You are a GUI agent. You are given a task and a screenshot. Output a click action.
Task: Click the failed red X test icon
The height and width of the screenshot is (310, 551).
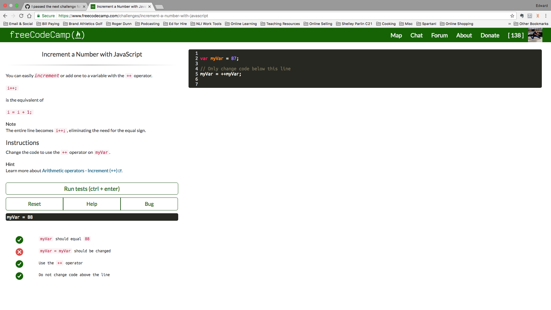(x=19, y=252)
